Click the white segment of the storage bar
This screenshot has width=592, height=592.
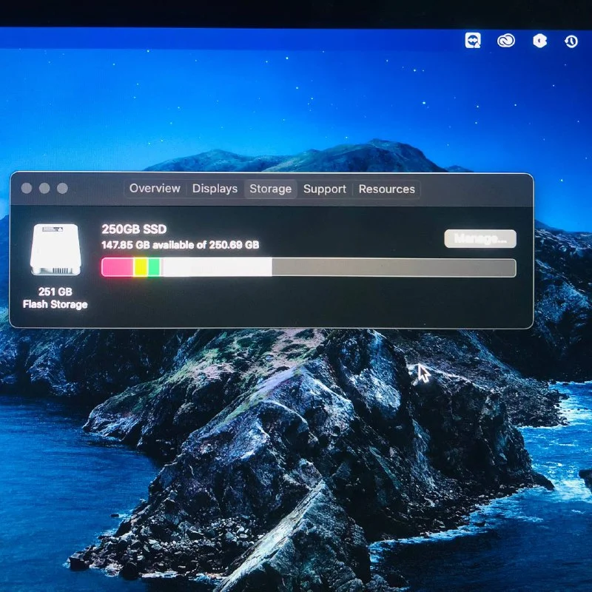coord(216,267)
